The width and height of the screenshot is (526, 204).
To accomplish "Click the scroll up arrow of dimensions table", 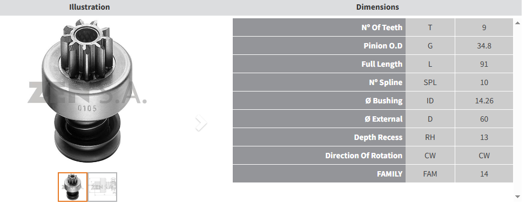I will click(x=518, y=23).
